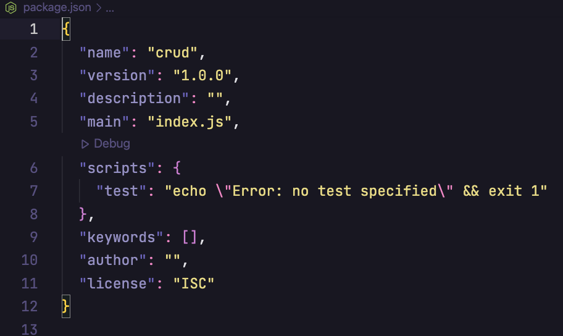Click the "scripts" key text
Image resolution: width=563 pixels, height=336 pixels.
pyautogui.click(x=117, y=168)
